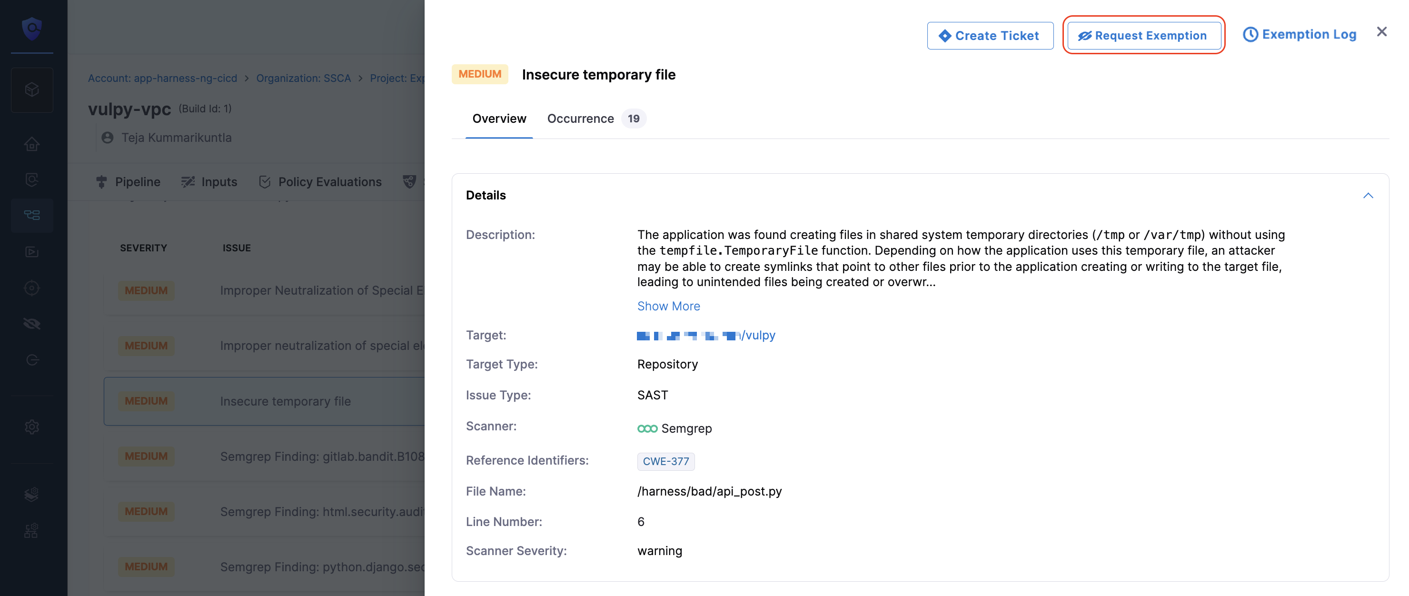
Task: Open the crossed-eye exemptions sidebar icon
Action: pos(32,324)
